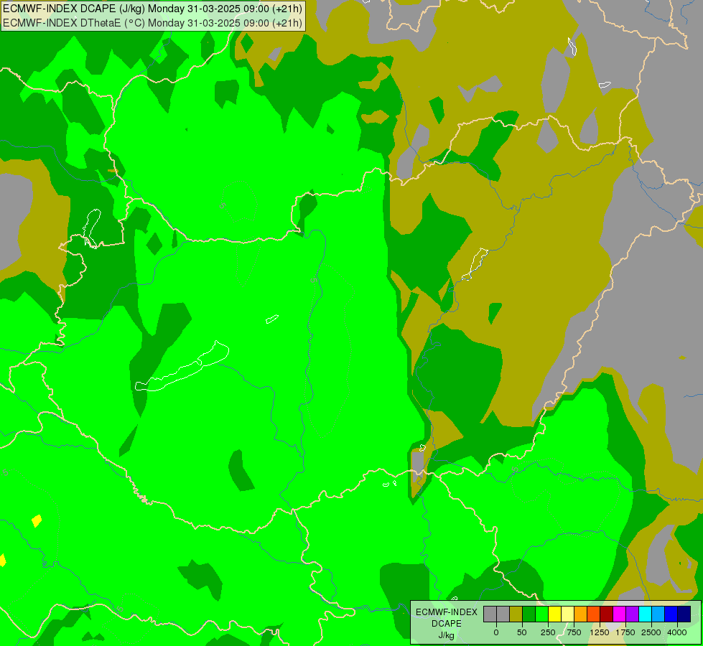Click the DCAPE (J/kg) title line

coord(152,9)
